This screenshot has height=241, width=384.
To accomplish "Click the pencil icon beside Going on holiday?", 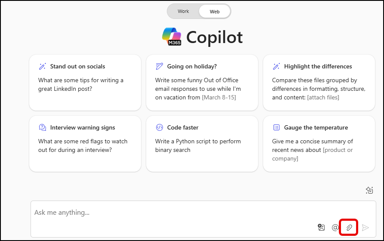I will point(159,66).
